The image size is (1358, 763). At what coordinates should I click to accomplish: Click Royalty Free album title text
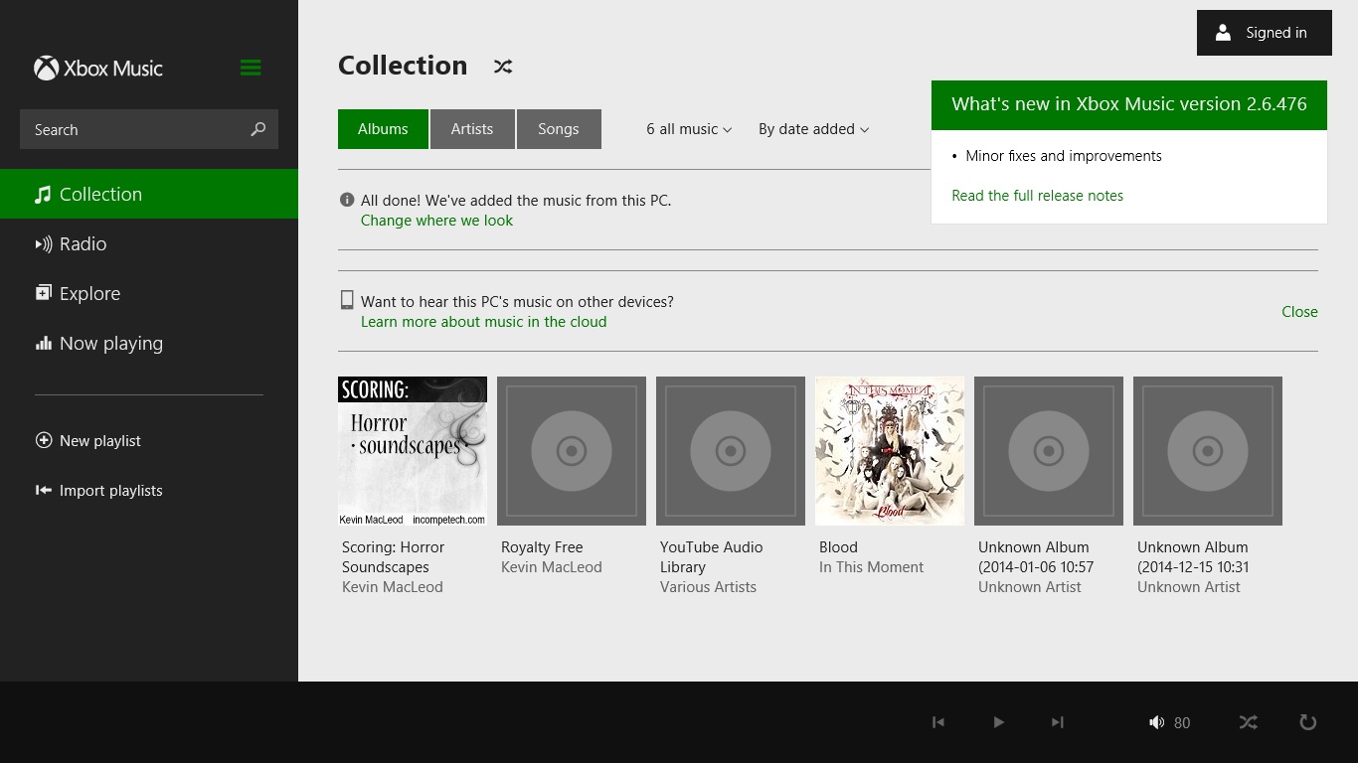(542, 547)
